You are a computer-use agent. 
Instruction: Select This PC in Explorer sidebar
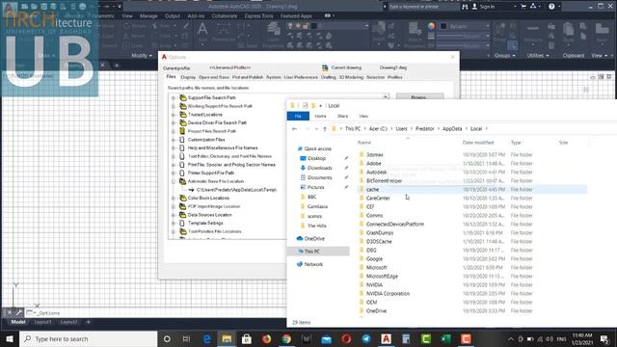pos(312,251)
